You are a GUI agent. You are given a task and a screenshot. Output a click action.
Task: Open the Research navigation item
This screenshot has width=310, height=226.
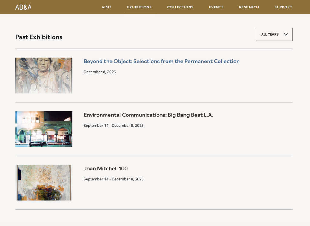pos(249,7)
